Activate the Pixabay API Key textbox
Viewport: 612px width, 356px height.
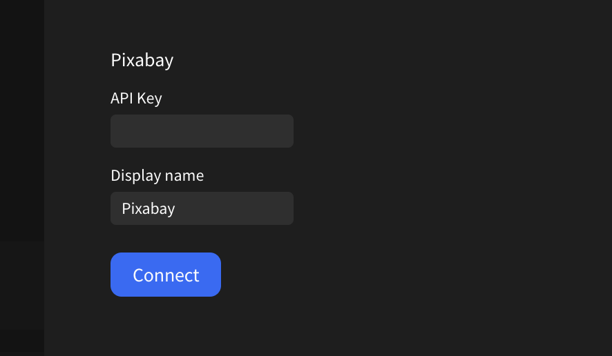click(202, 131)
